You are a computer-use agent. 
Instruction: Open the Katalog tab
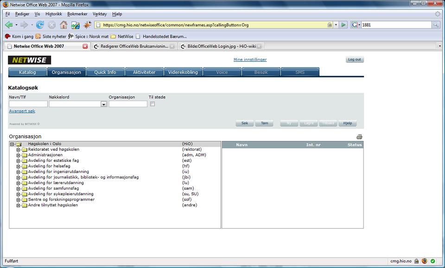27,72
